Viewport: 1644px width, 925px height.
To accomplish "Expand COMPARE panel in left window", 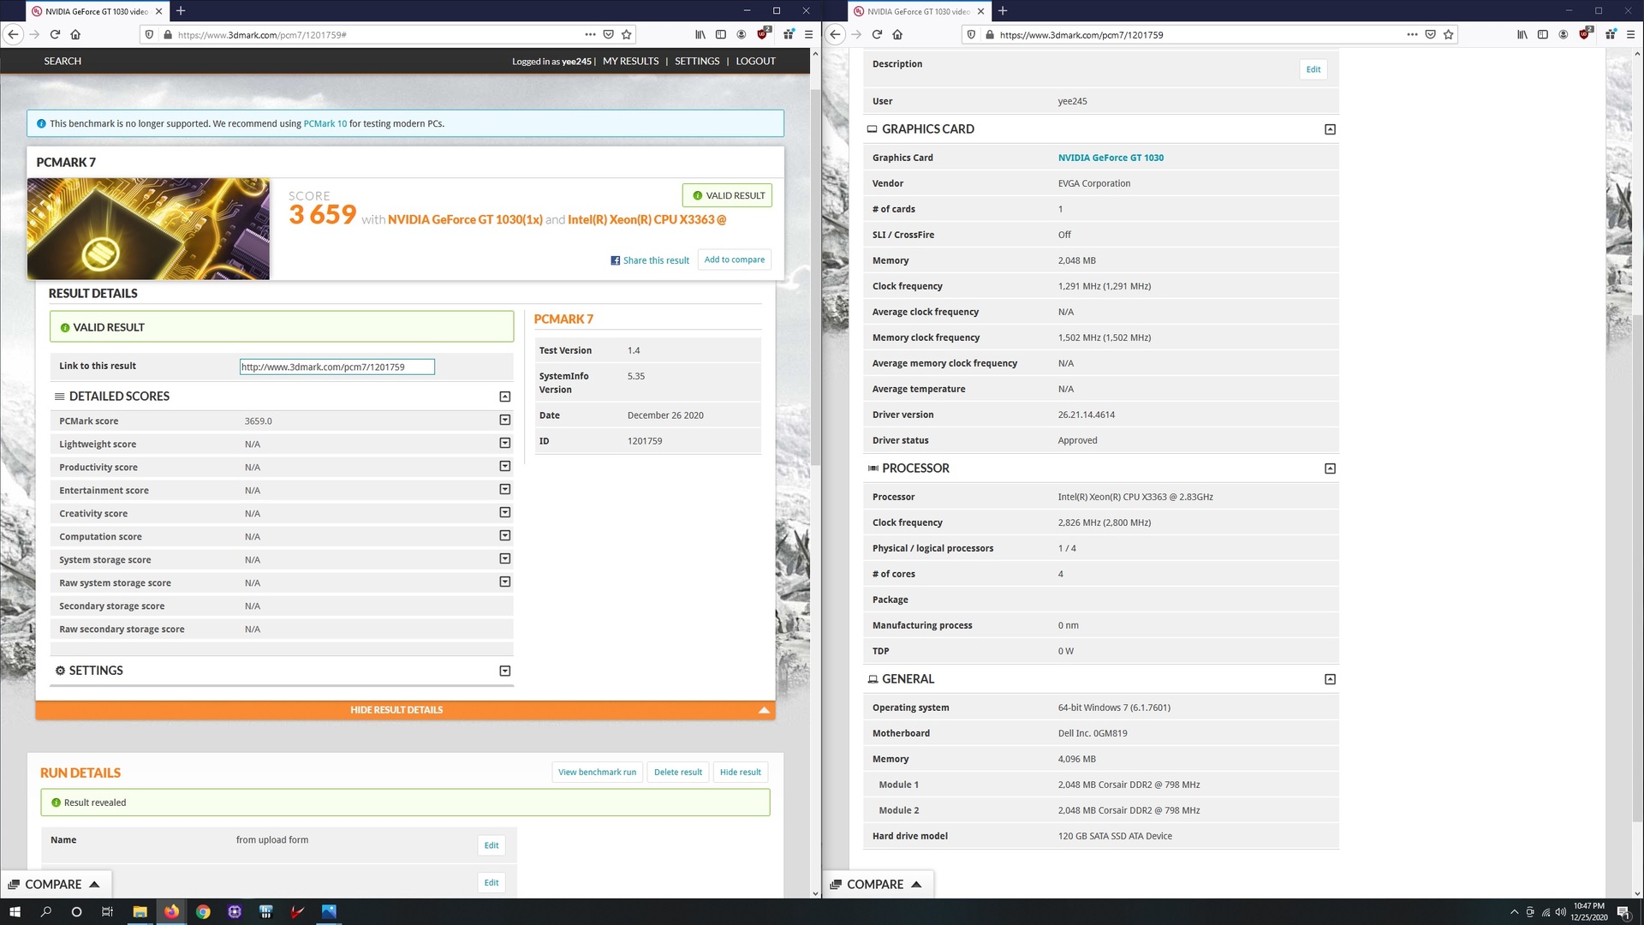I will click(55, 884).
